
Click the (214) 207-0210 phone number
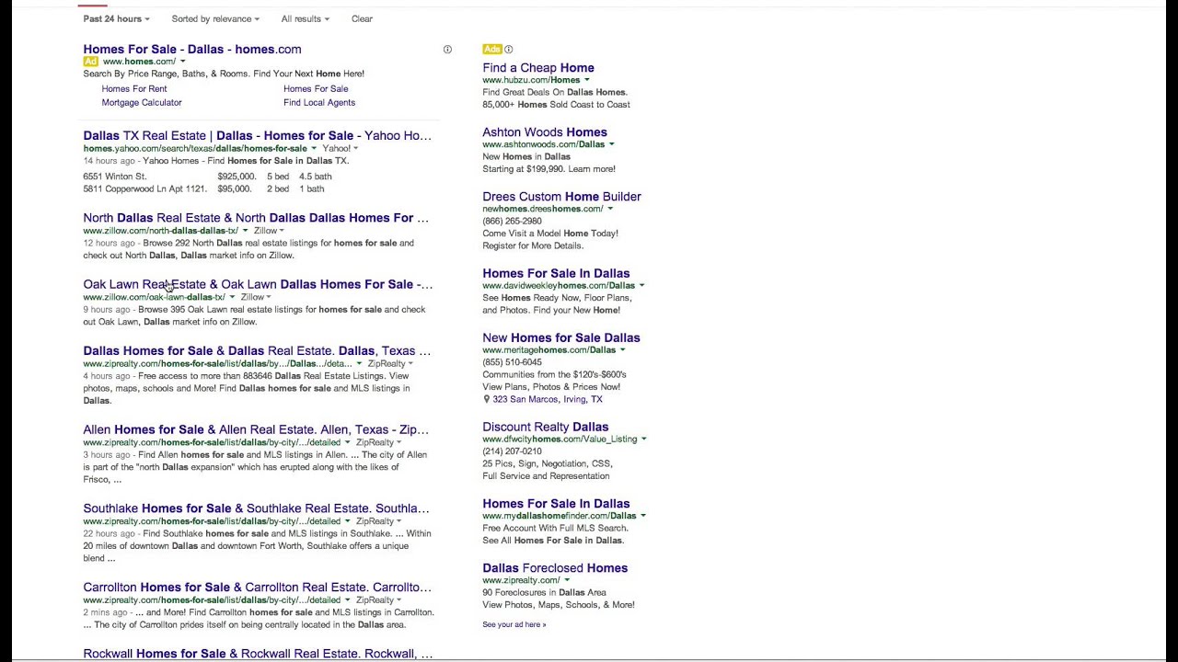pyautogui.click(x=512, y=451)
